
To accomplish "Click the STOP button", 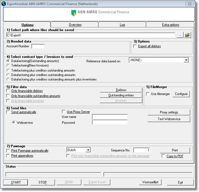I will click(42, 182).
